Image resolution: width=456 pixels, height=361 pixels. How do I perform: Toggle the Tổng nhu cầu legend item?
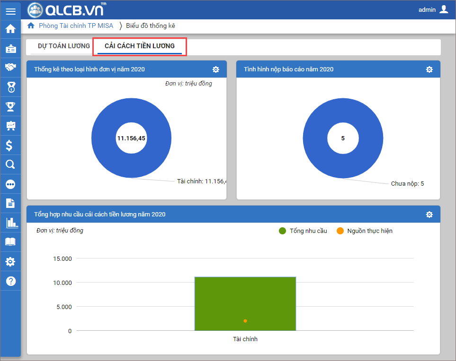tap(303, 231)
